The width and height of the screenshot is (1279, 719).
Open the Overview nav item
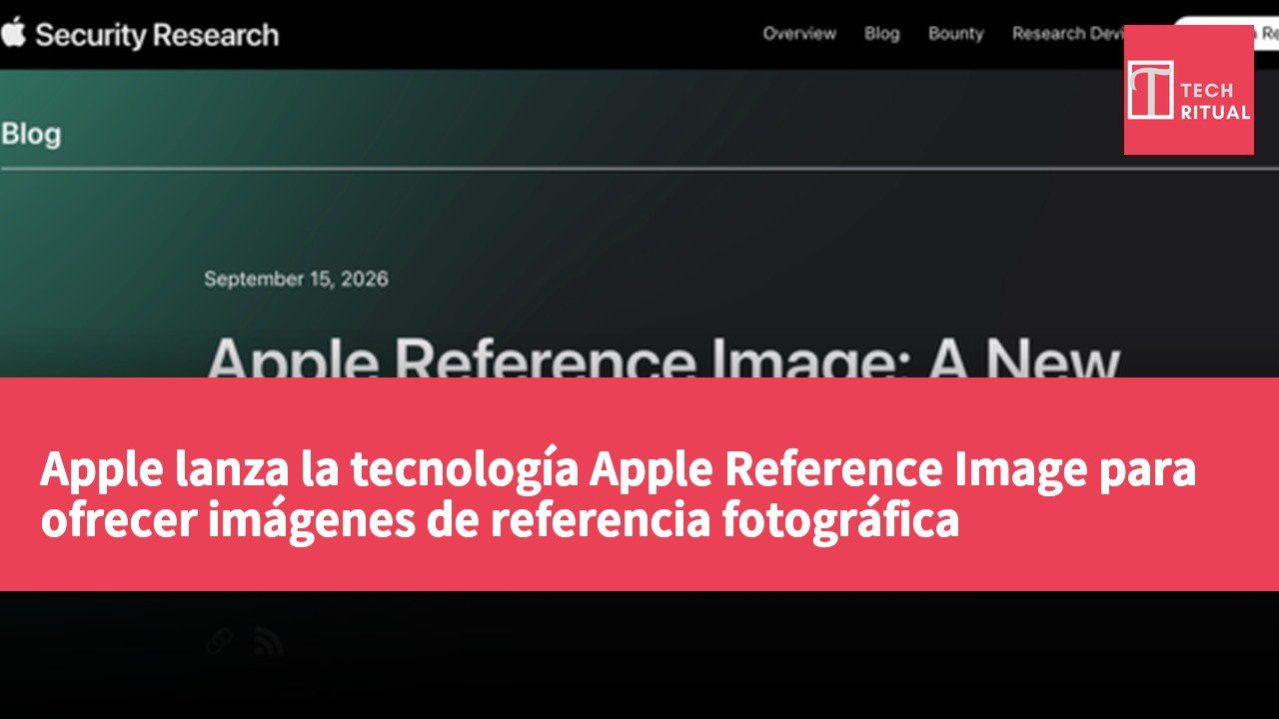tap(799, 33)
